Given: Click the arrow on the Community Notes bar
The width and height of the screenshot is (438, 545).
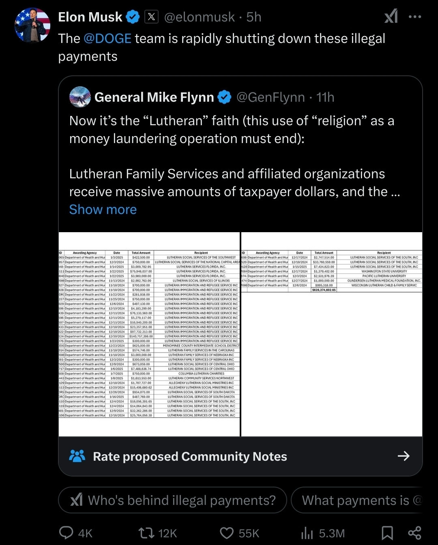Looking at the screenshot, I should pos(404,456).
